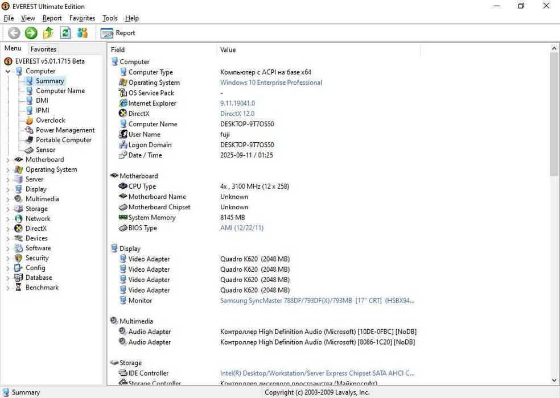Click the DirectX tree icon

point(19,229)
